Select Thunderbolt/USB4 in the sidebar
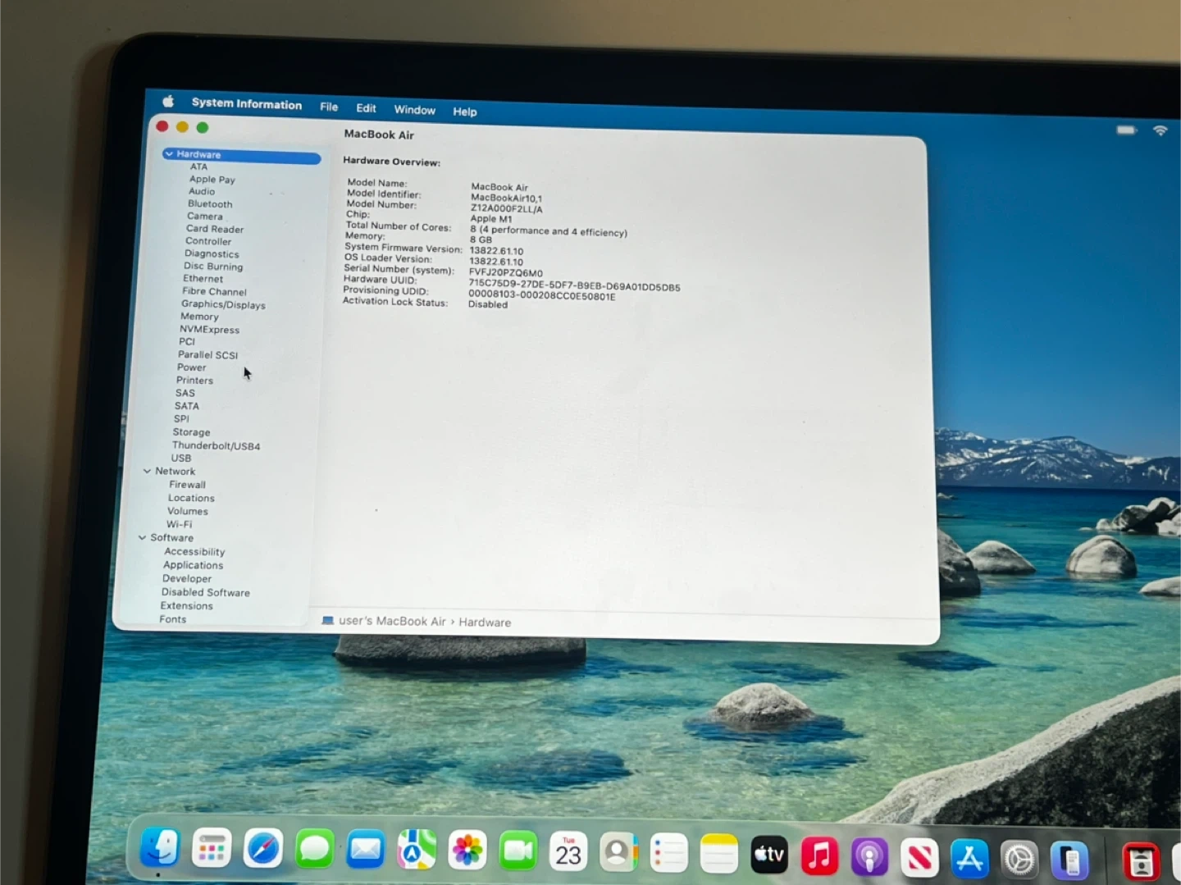 [x=216, y=445]
